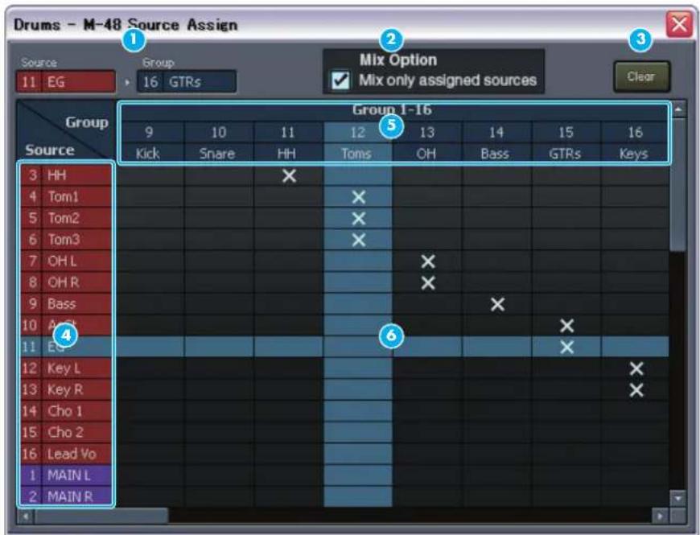
Task: Click the Clear button
Action: (x=641, y=76)
